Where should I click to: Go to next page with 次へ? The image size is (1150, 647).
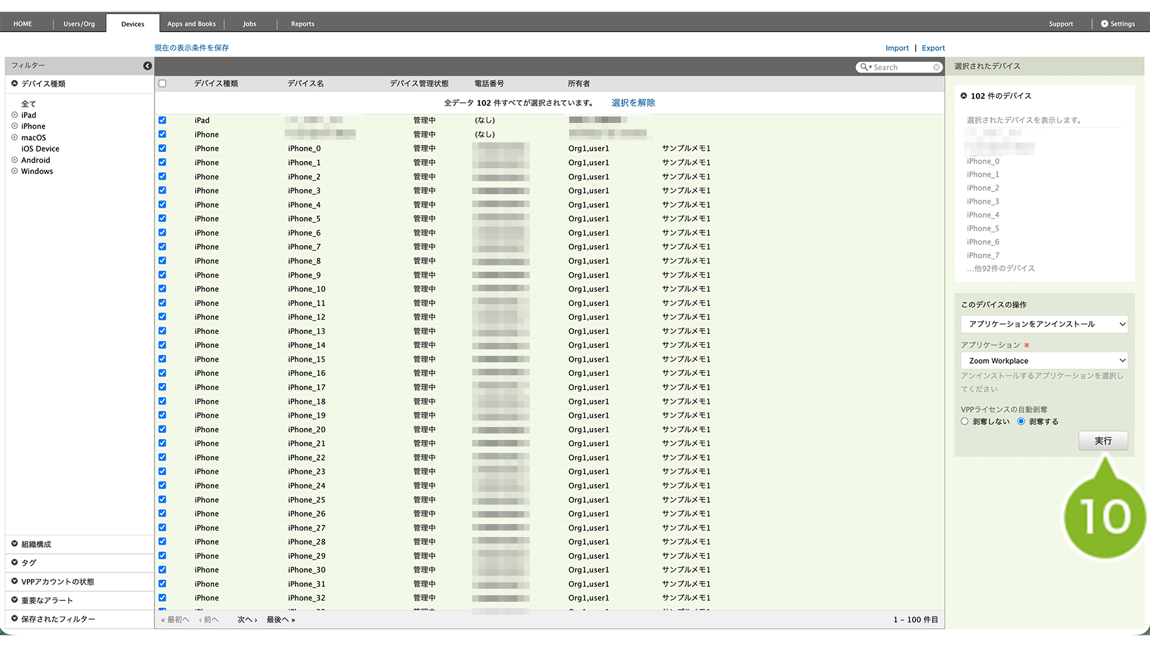click(x=246, y=620)
